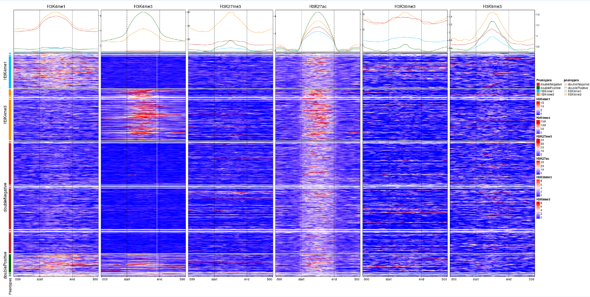
Task: Click 'end' axis label under H3K36me3 heatmap
Action: click(x=421, y=279)
